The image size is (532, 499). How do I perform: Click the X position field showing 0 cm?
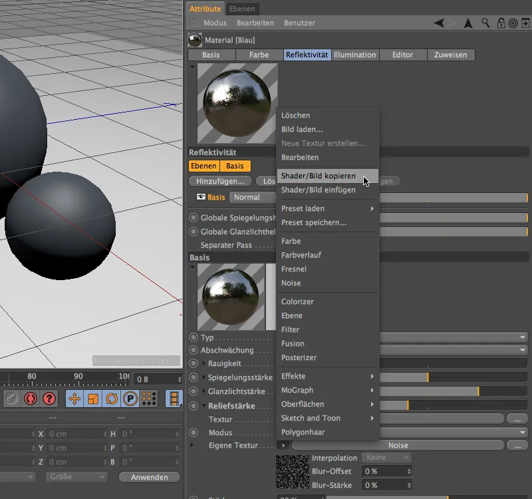tap(76, 434)
